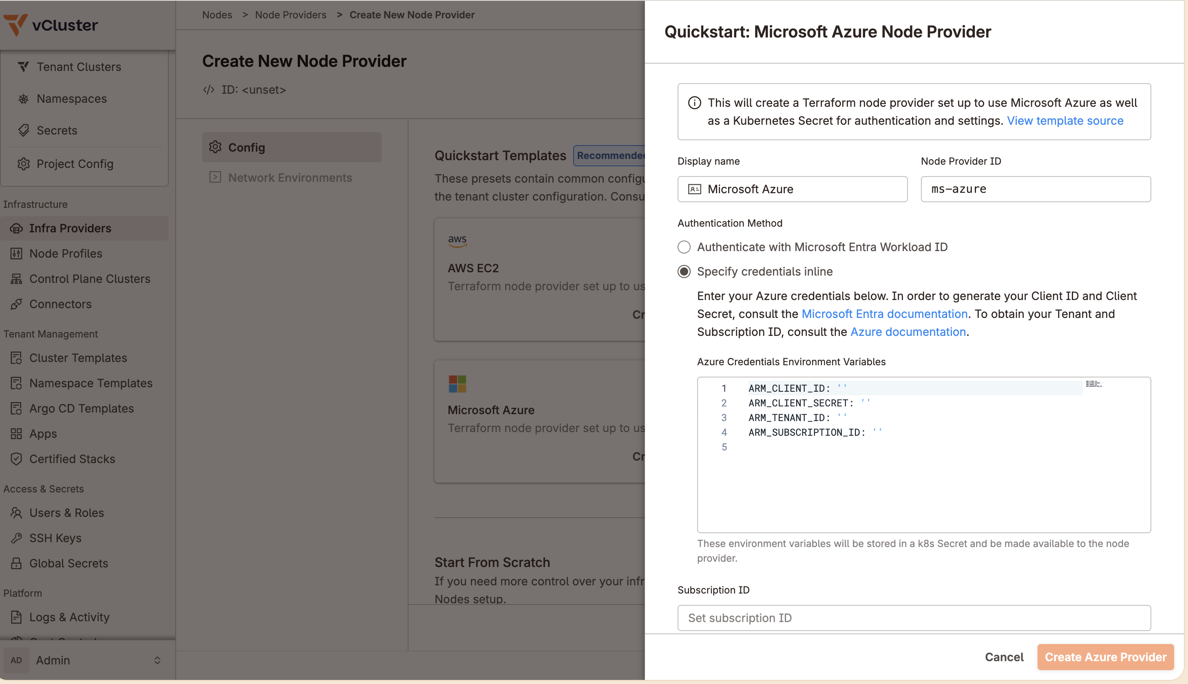Click the info icon in template notice
The width and height of the screenshot is (1188, 684).
pyautogui.click(x=694, y=103)
